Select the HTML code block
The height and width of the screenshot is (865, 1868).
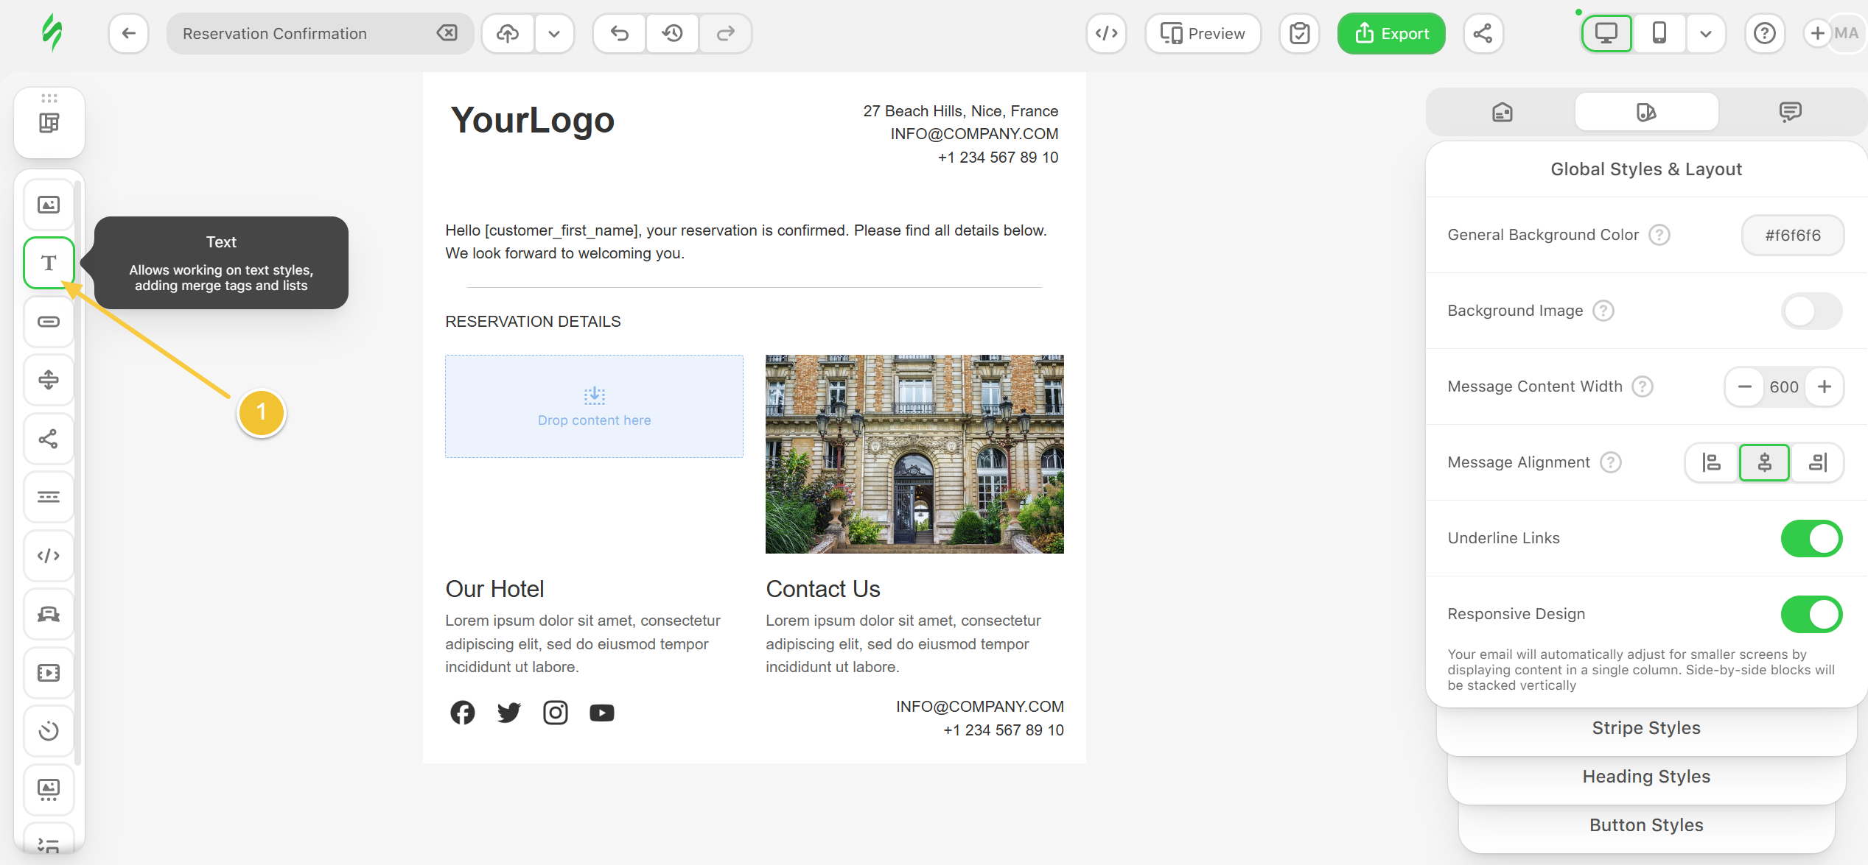coord(49,556)
